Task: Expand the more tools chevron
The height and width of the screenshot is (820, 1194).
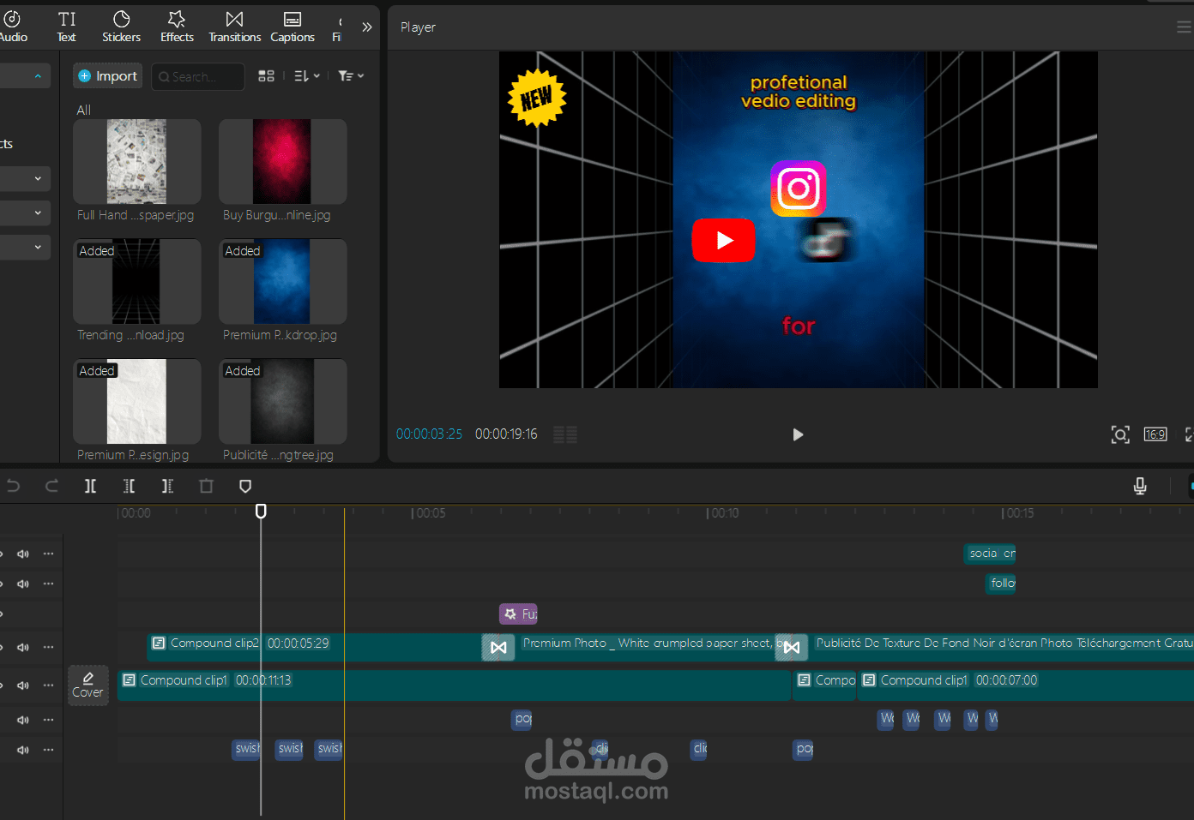Action: click(x=367, y=27)
